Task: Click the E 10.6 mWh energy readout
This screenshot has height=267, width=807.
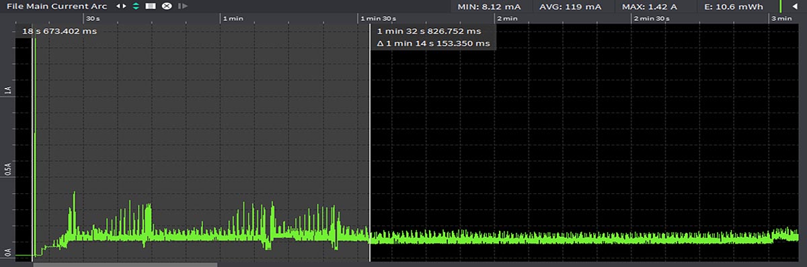Action: click(734, 7)
